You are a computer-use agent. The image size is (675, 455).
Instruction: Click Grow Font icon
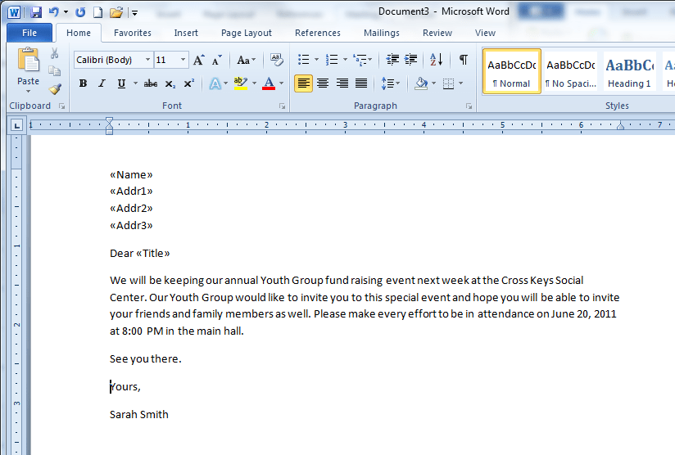[x=198, y=60]
